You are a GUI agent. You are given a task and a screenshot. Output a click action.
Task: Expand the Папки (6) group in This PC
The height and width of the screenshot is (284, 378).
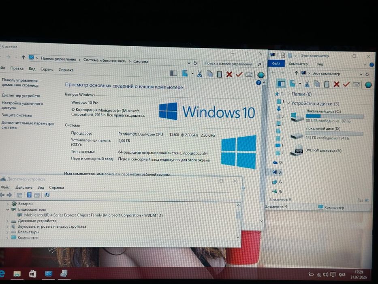pos(288,94)
